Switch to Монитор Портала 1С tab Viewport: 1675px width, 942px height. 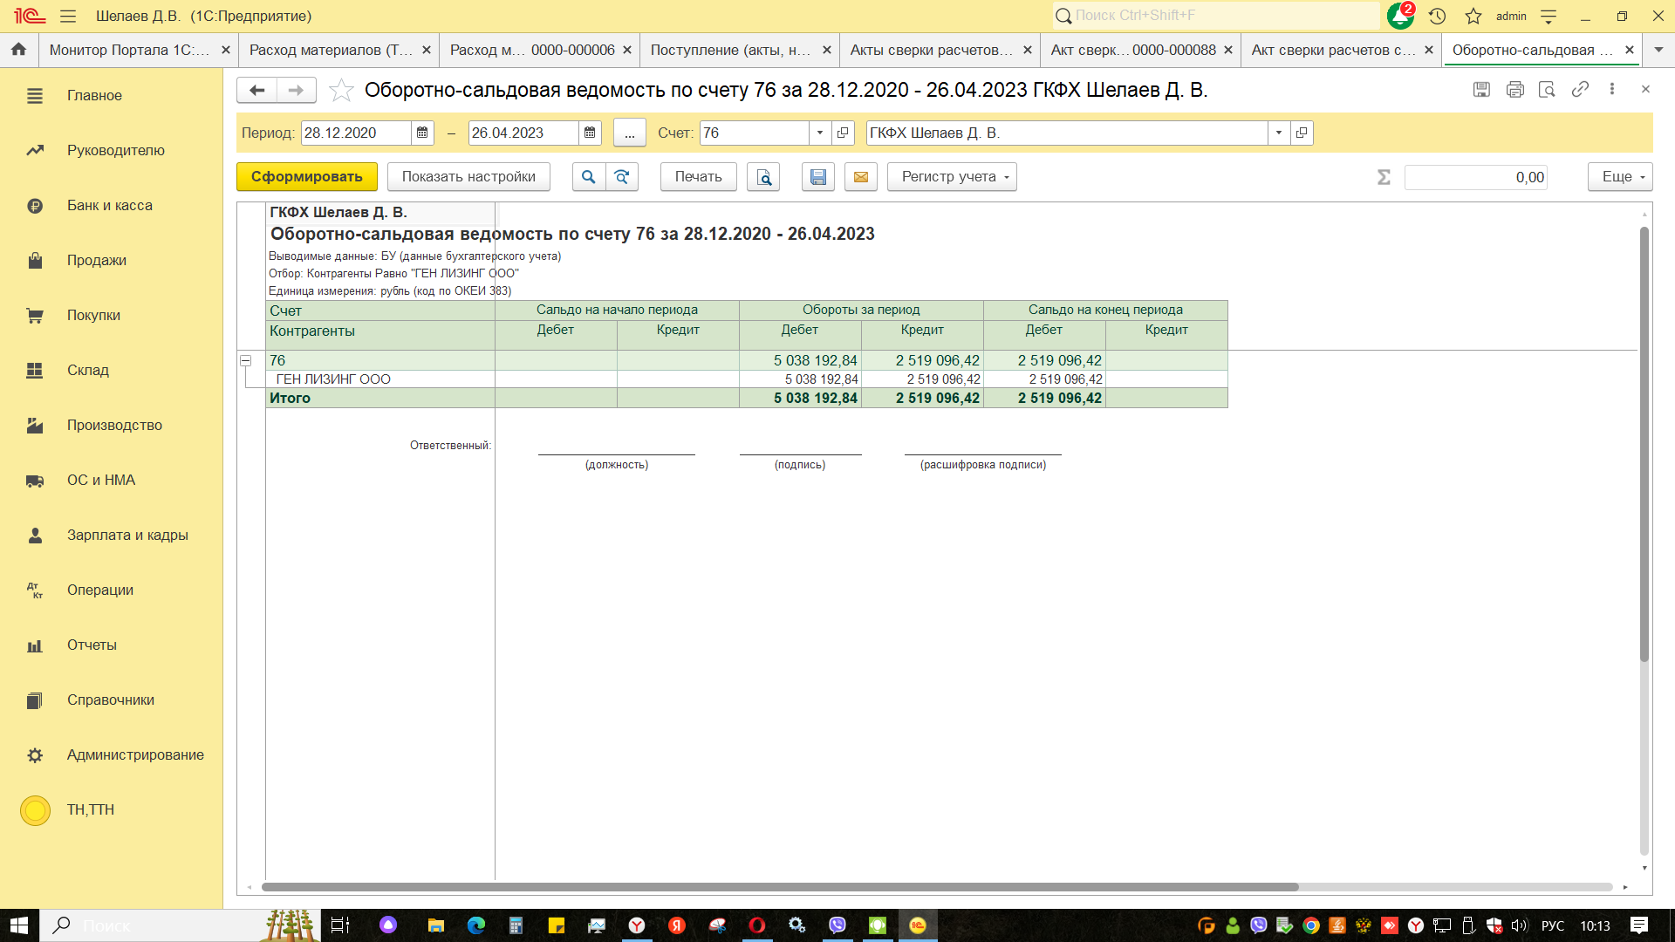pyautogui.click(x=129, y=50)
